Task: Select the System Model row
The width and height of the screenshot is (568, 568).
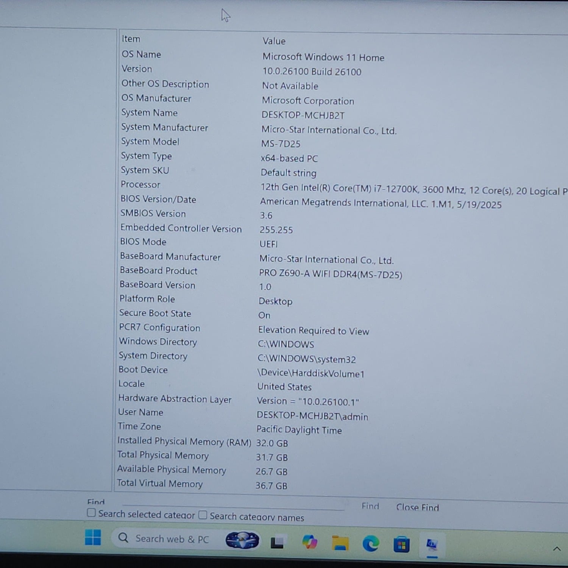Action: [x=150, y=142]
